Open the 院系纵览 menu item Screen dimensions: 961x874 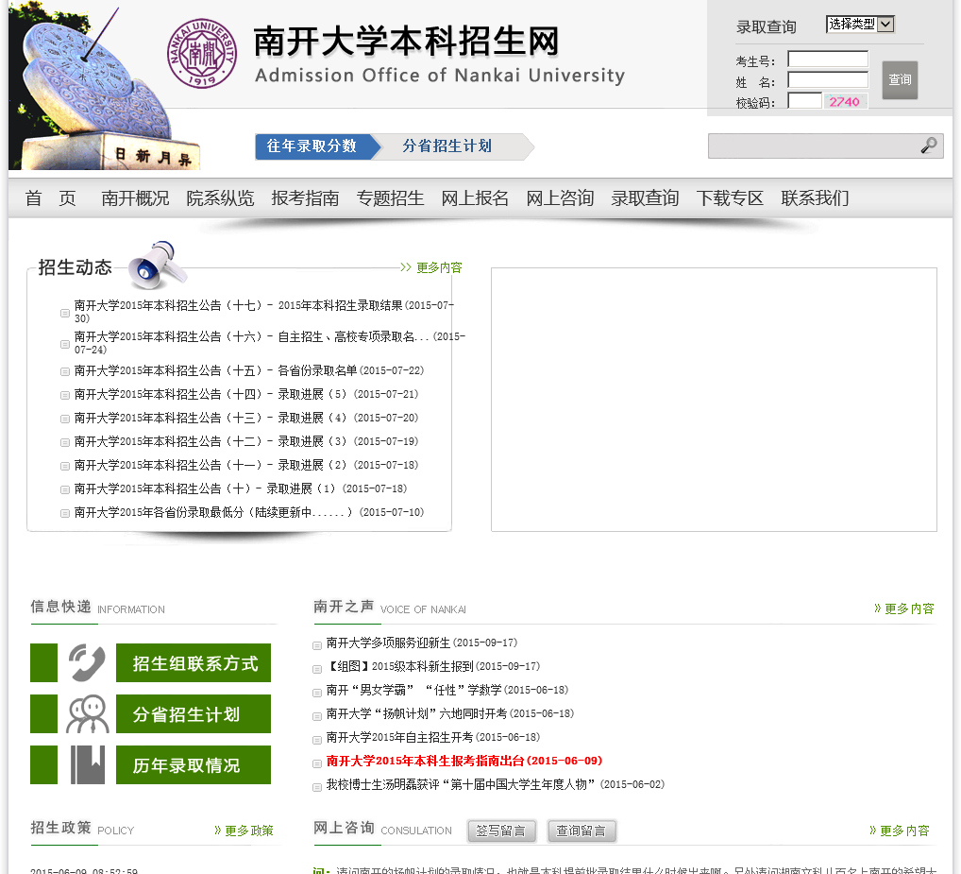(220, 198)
